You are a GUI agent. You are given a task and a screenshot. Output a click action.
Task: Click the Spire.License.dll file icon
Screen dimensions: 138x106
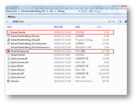click(x=9, y=59)
